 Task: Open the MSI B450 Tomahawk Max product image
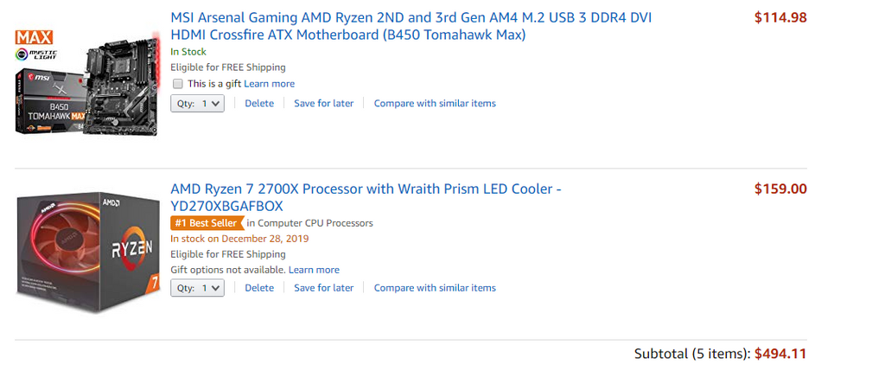pyautogui.click(x=86, y=80)
